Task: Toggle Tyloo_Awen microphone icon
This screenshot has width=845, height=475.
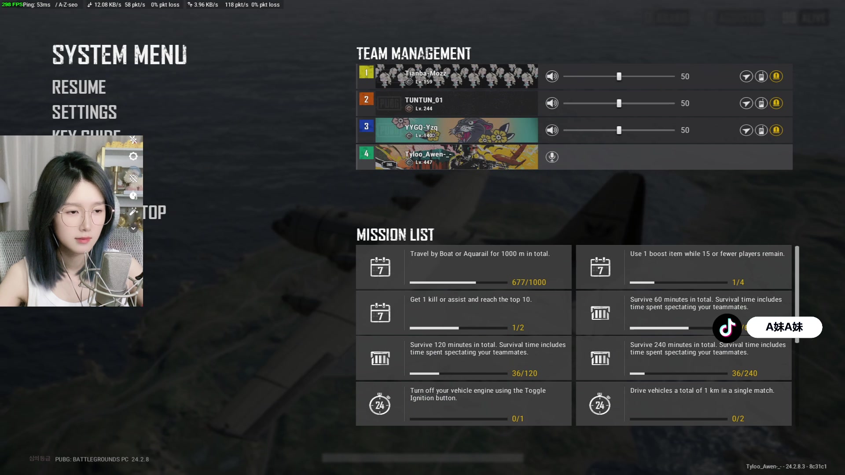Action: click(552, 157)
